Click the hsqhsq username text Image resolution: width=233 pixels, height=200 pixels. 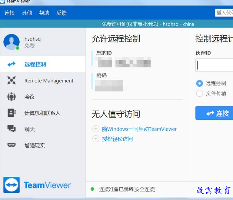(x=32, y=39)
